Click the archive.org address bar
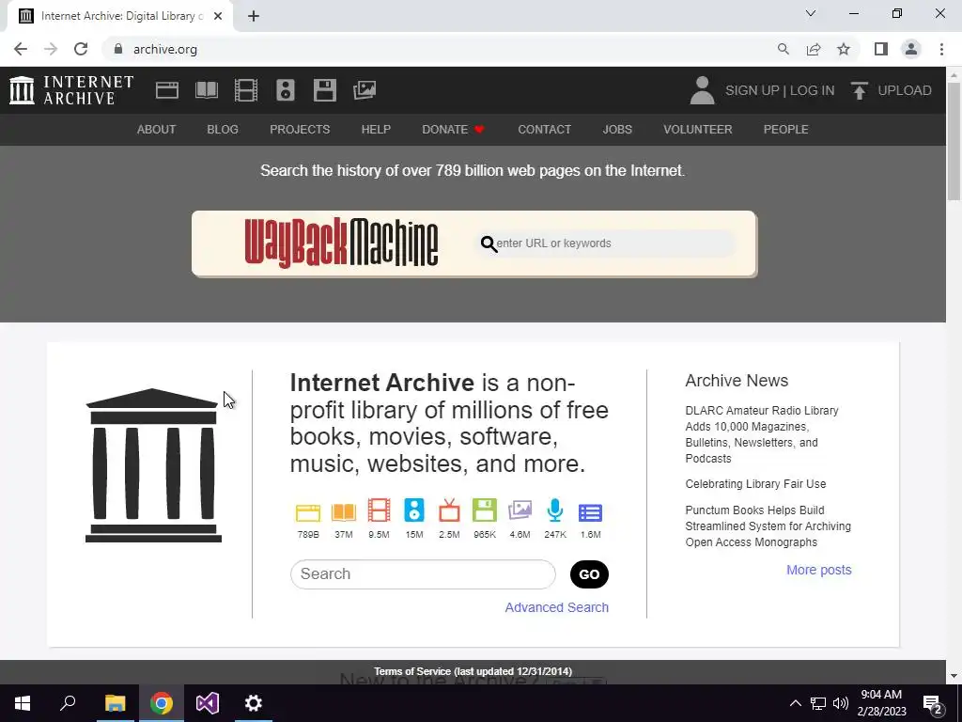 pos(436,49)
